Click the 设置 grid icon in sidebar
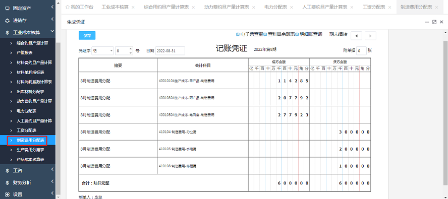Image resolution: width=448 pixels, height=199 pixels. [8, 194]
